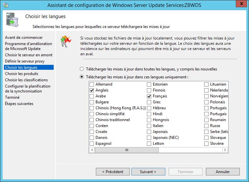Click the Suivant button
Screen dimensions: 249x182
click(148, 172)
